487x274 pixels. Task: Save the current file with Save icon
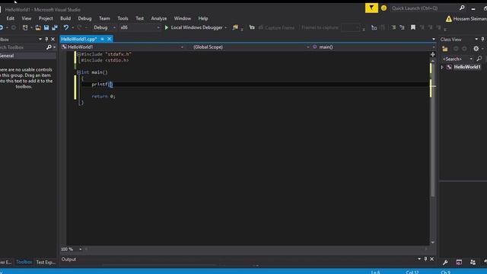click(46, 27)
